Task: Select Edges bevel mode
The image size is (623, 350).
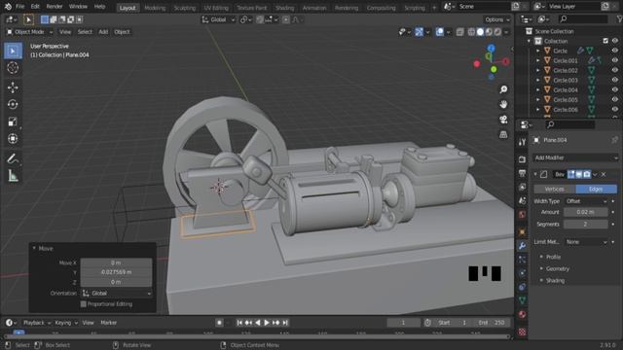Action: (596, 189)
